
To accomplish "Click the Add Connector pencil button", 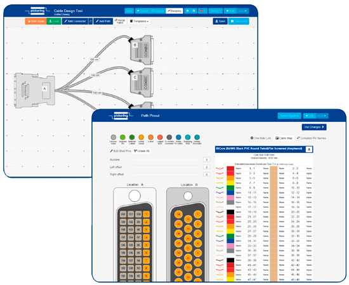I will pyautogui.click(x=75, y=22).
